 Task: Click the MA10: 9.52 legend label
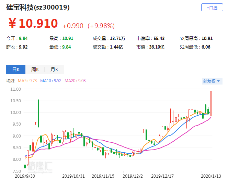tap(51, 80)
